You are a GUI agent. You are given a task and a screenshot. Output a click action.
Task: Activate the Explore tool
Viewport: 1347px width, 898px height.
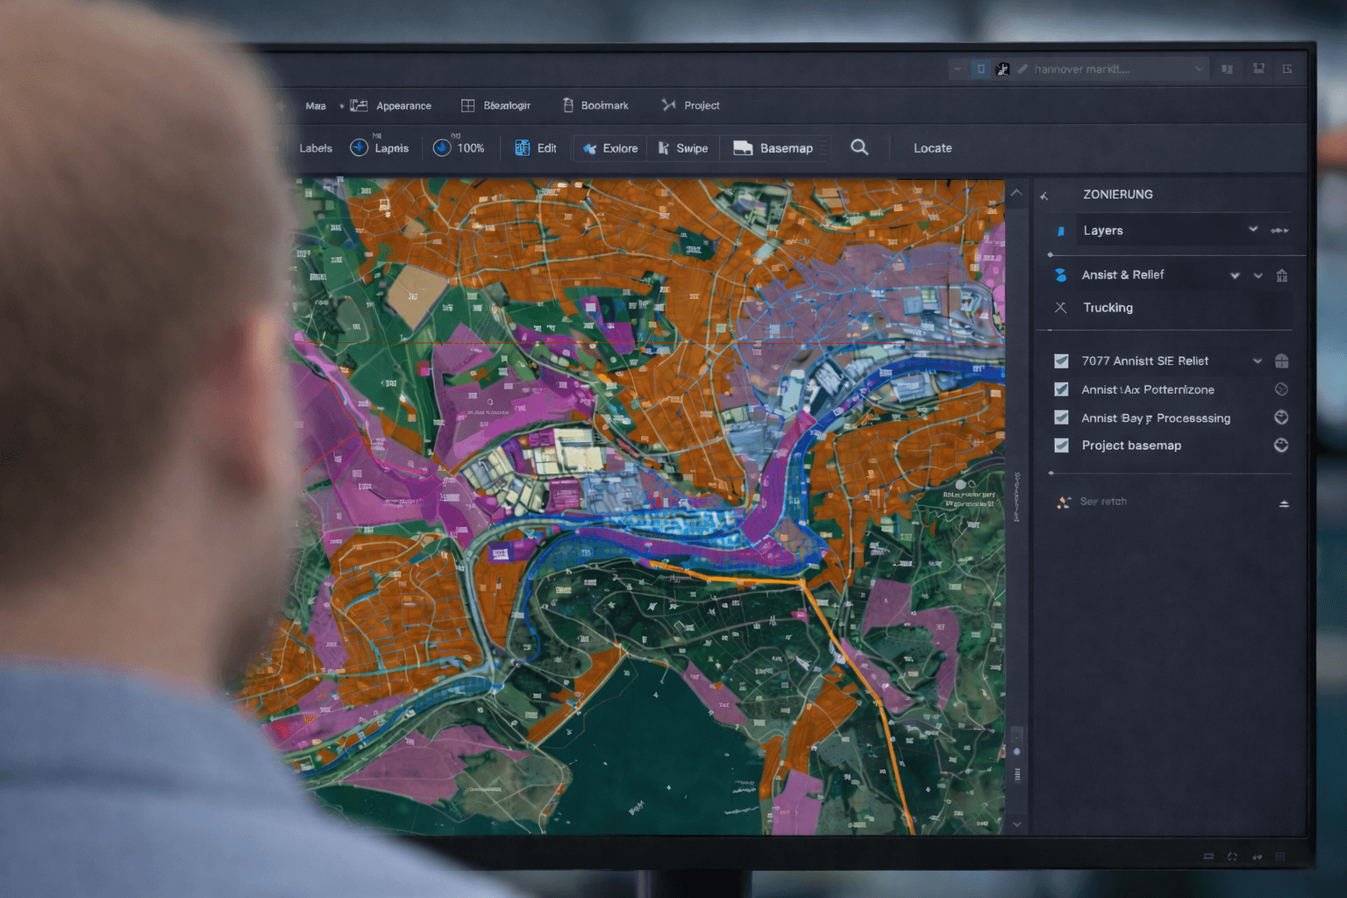pos(610,148)
